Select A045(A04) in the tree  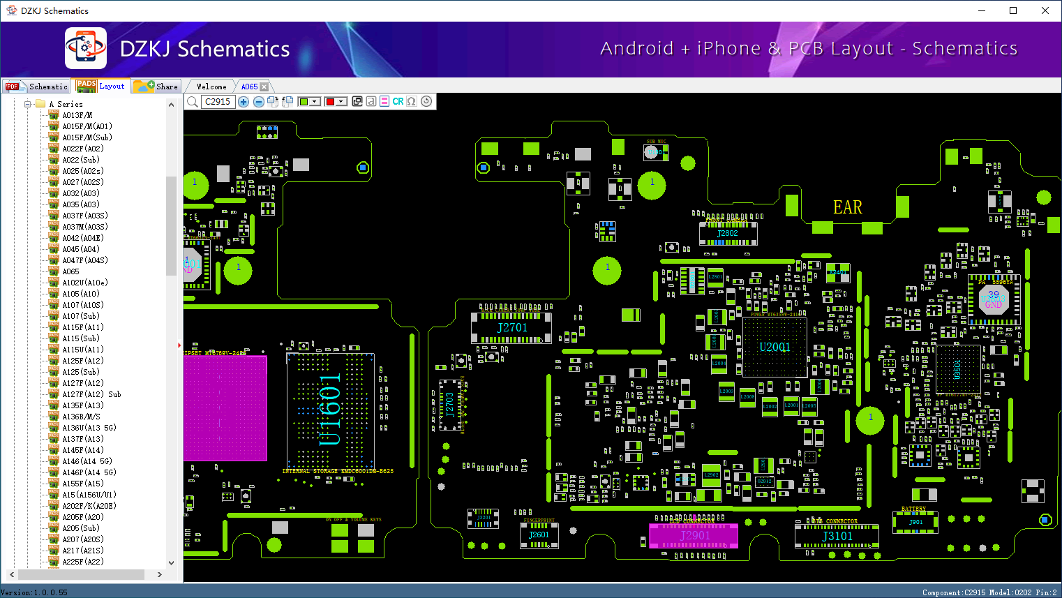tap(81, 249)
